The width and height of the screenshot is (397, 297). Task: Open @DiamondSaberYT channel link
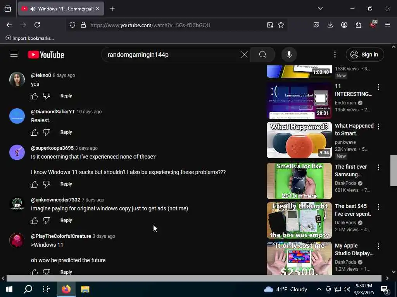click(x=53, y=112)
